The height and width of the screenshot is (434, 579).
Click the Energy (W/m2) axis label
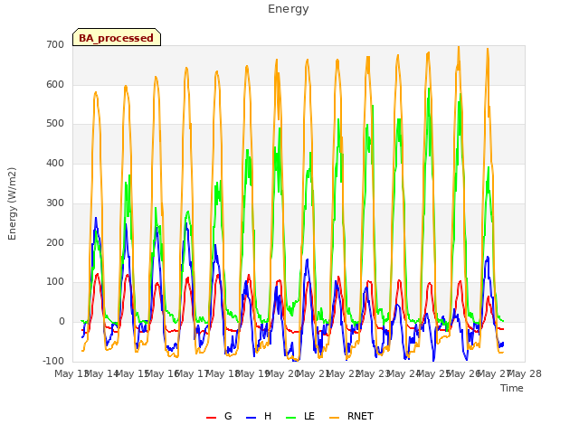point(12,203)
